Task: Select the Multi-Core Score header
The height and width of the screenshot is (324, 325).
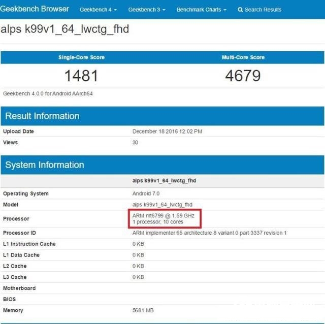Action: coord(243,57)
